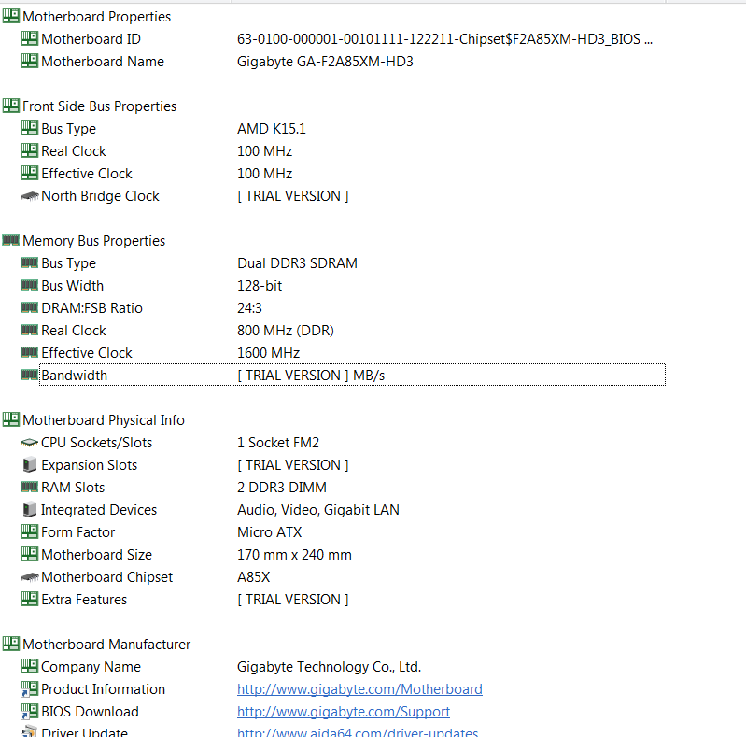Click the Motherboard Properties section icon
The width and height of the screenshot is (746, 737).
click(11, 16)
